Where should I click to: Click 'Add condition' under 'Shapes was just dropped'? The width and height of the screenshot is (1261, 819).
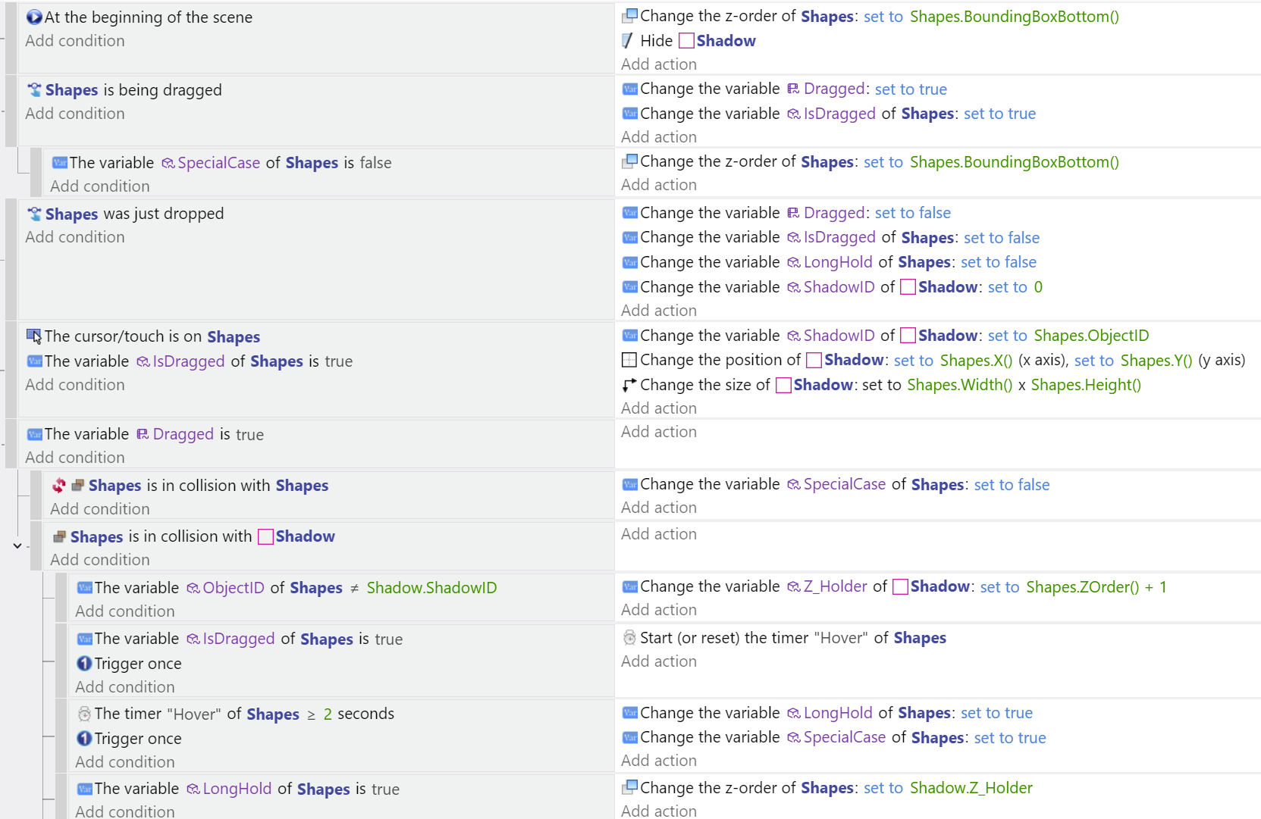click(75, 237)
